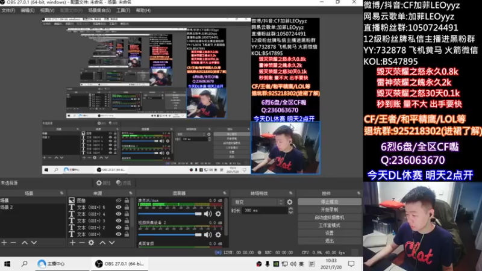Open the 视图(V) menu
The height and width of the screenshot is (271, 482).
pos(48,10)
